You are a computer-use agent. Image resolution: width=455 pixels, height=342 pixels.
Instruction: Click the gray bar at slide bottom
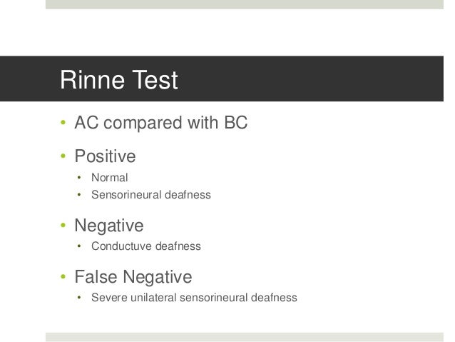(x=245, y=337)
